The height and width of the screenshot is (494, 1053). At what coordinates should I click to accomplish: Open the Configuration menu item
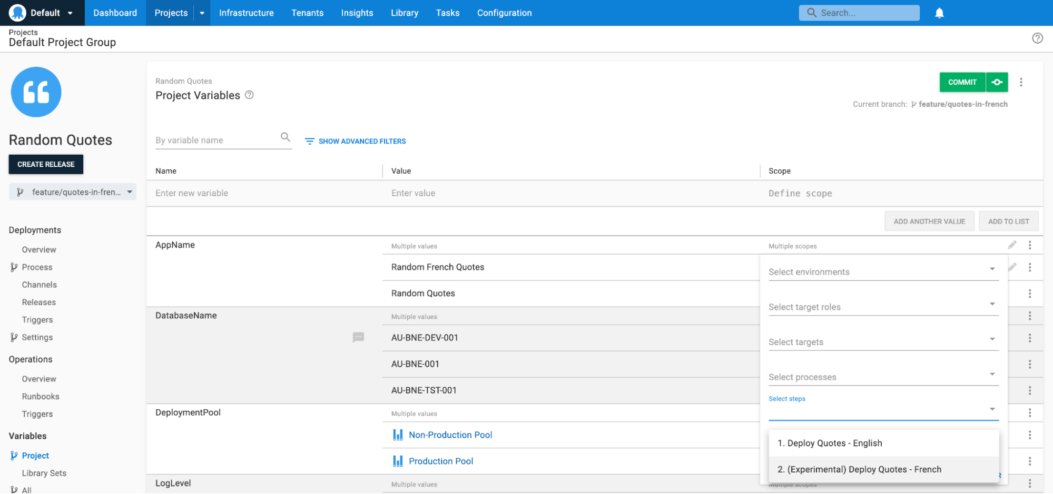[x=504, y=13]
